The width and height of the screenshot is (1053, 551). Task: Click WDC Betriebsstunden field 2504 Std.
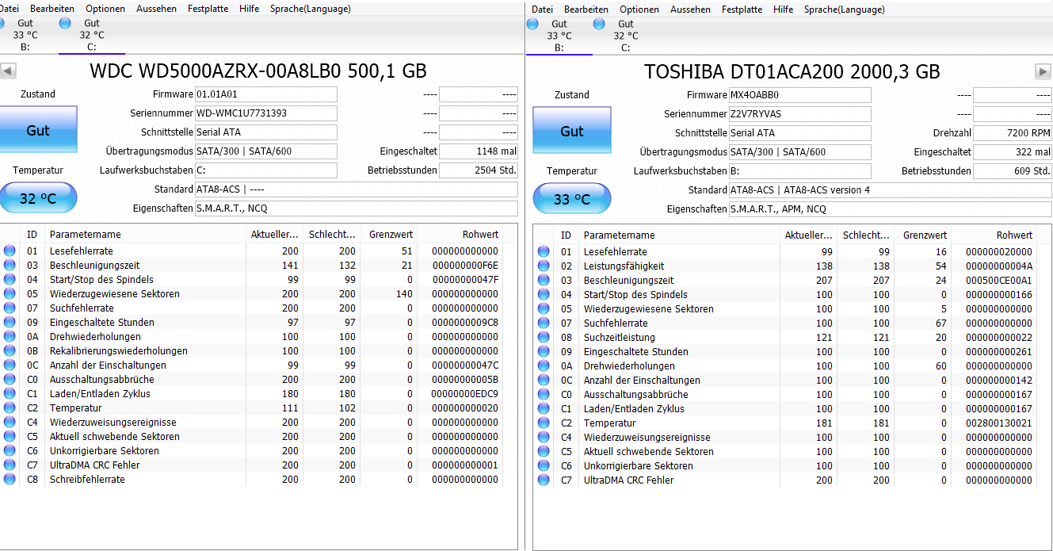click(479, 170)
